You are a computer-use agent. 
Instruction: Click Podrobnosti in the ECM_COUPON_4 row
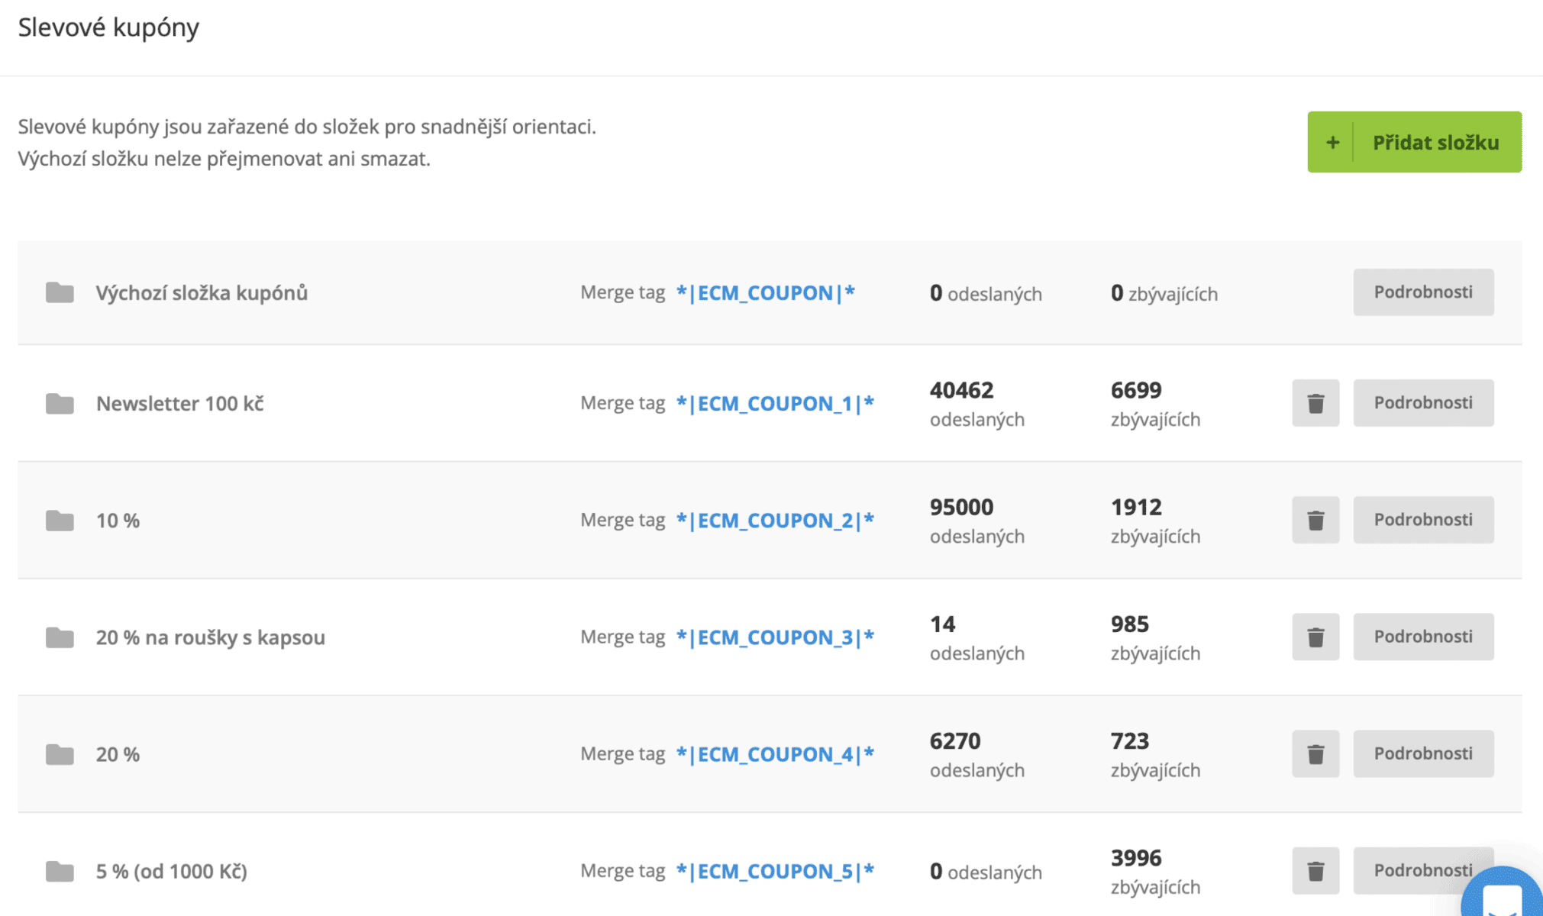(x=1422, y=753)
